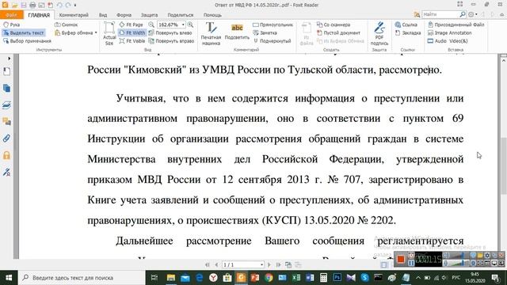Click the Windows taskbar search box
507x285 pixels.
pos(81,278)
